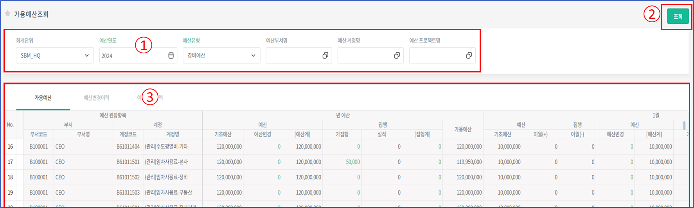This screenshot has width=694, height=208.
Task: Switch to the 예산변경이력 tab
Action: [x=96, y=98]
